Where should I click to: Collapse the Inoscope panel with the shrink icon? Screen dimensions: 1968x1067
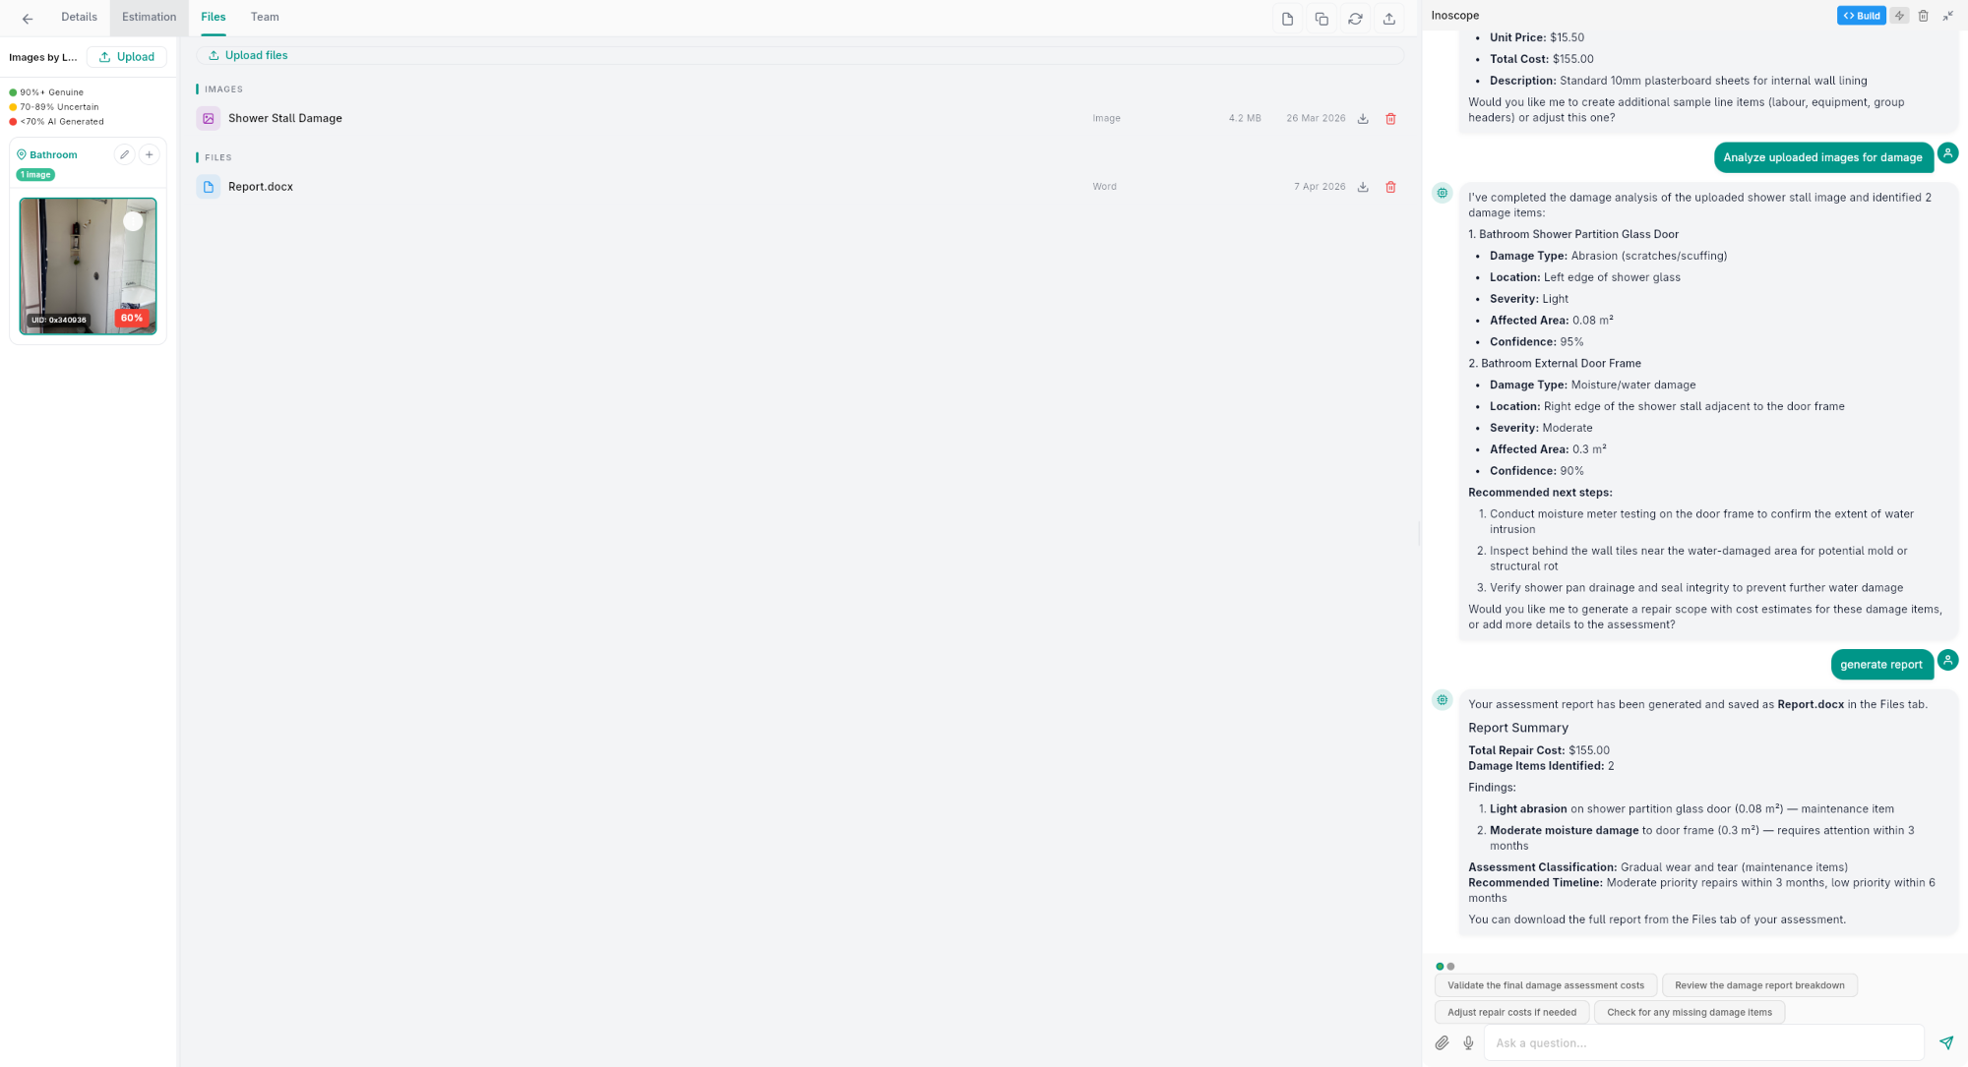click(1948, 15)
